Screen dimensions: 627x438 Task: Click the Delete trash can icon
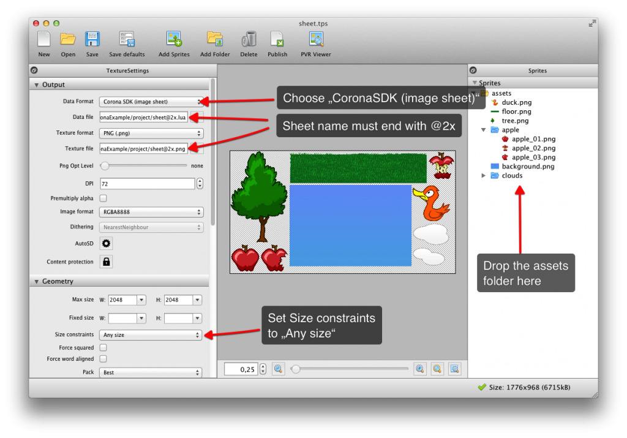(249, 40)
